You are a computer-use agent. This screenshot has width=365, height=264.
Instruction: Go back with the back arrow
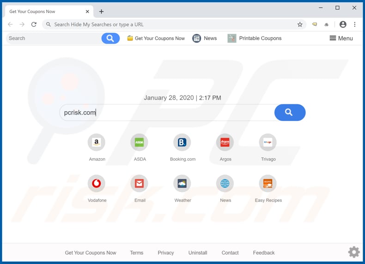click(10, 24)
